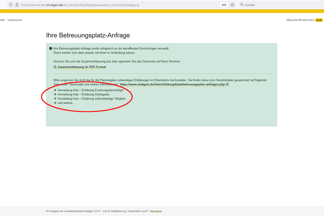Click the external link icon after URL
The height and width of the screenshot is (216, 324).
point(227,84)
